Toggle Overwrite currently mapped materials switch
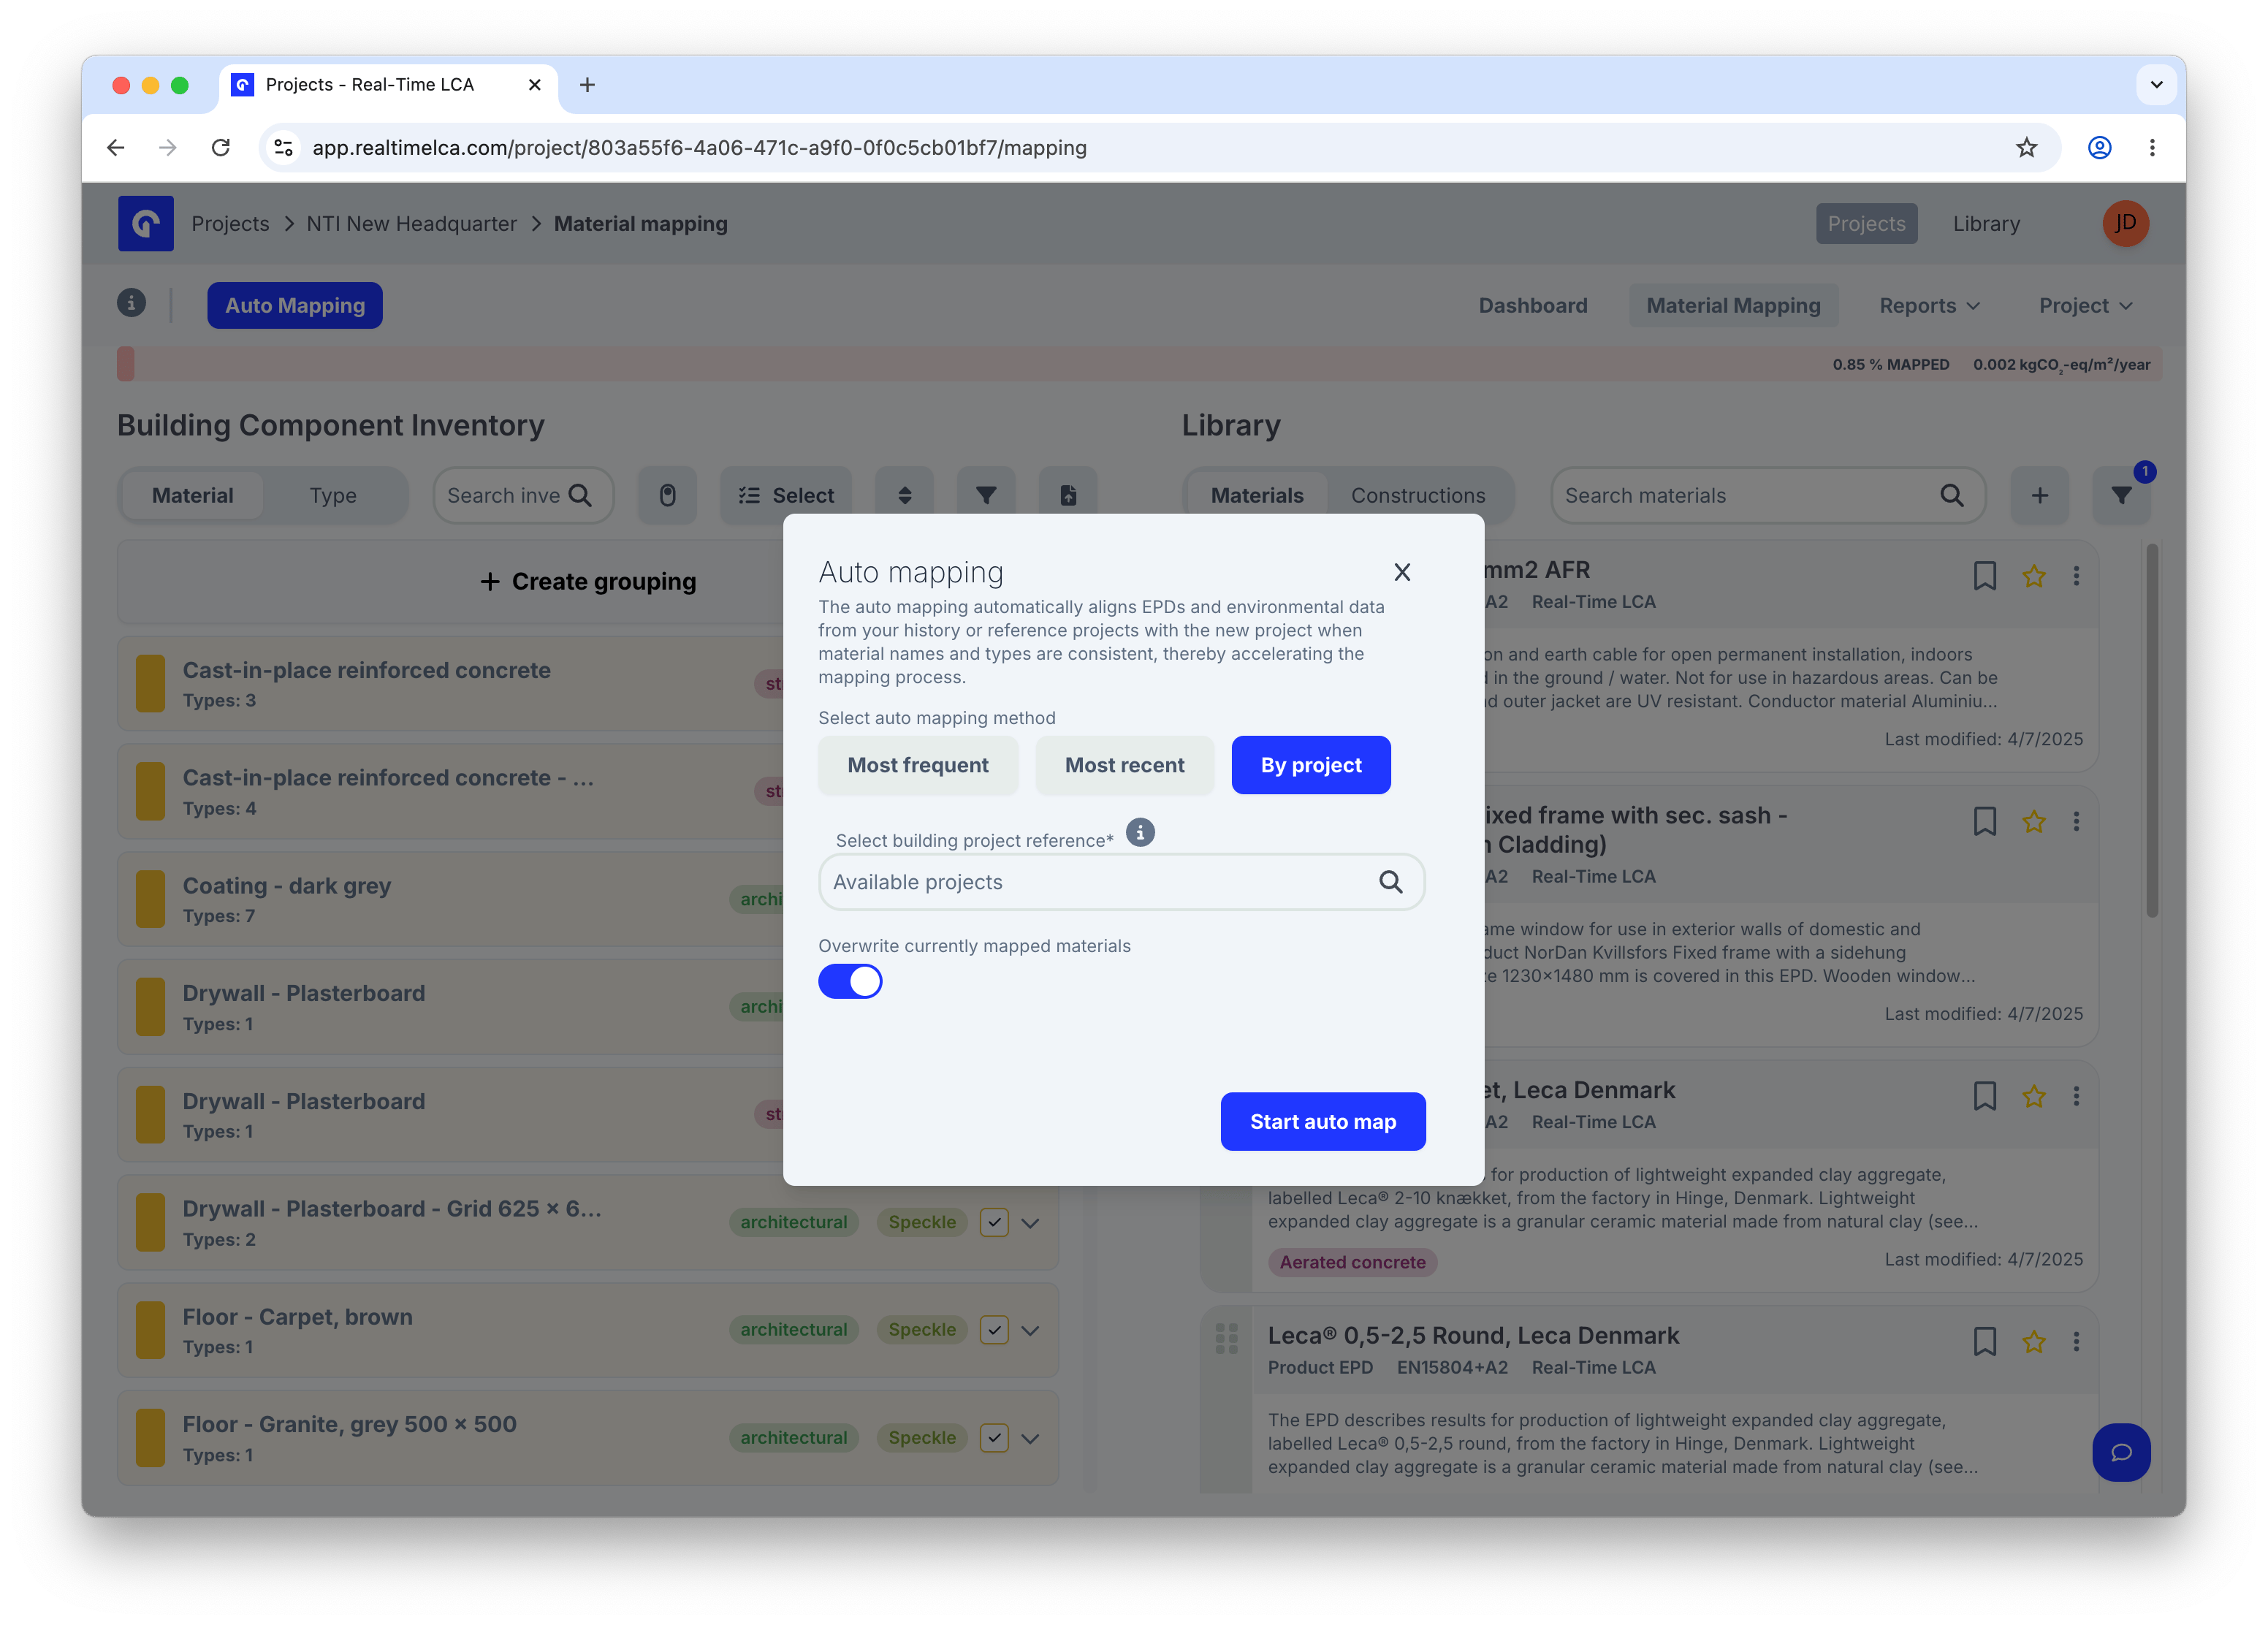 [850, 981]
